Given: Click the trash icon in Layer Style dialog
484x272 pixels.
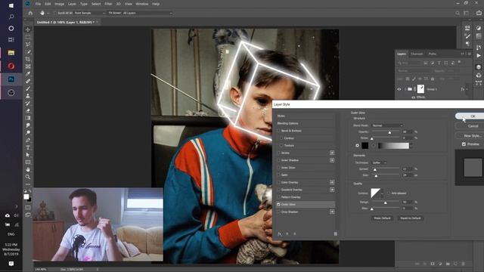Looking at the screenshot, I should [x=335, y=233].
